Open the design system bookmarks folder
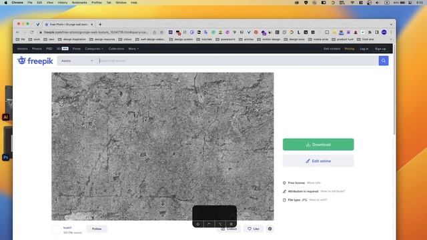Image resolution: width=427 pixels, height=240 pixels. click(181, 39)
